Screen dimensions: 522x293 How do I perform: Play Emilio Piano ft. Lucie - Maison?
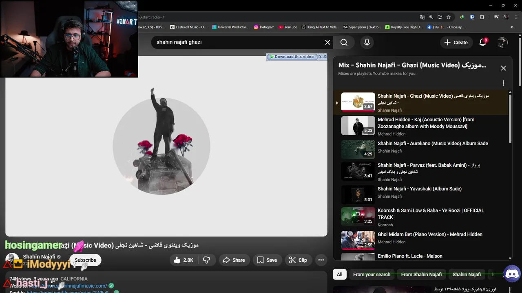tap(420, 256)
